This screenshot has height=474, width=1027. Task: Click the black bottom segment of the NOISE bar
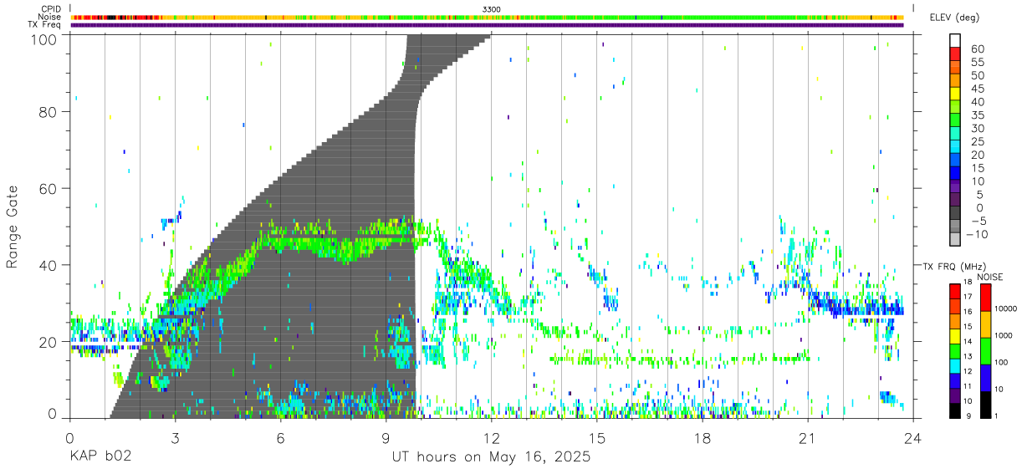click(x=986, y=405)
